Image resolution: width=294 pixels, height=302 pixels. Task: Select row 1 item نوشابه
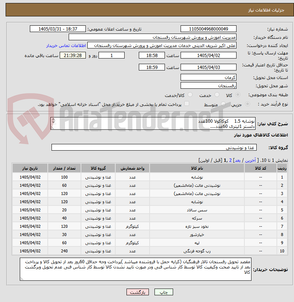(197, 177)
